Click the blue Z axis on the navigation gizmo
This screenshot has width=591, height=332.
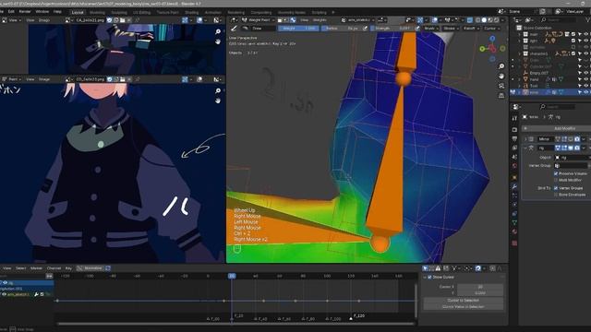pyautogui.click(x=492, y=39)
